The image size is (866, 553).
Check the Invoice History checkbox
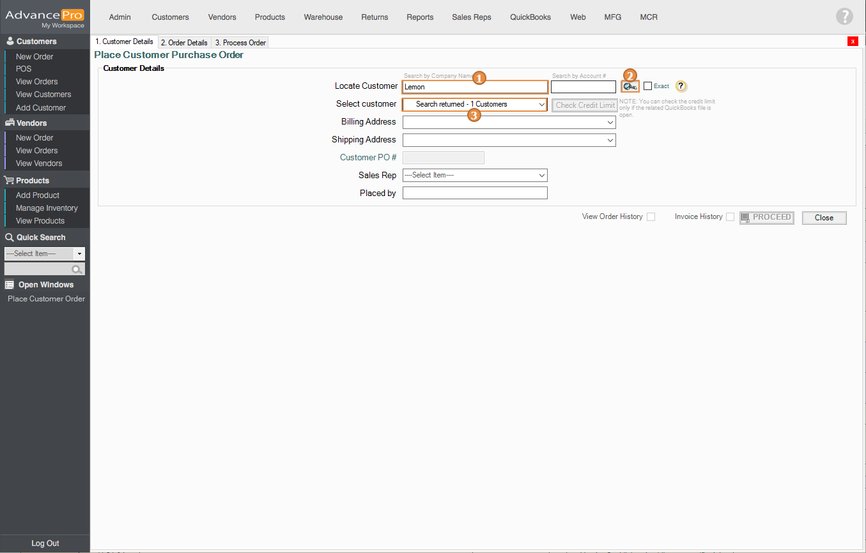point(730,217)
